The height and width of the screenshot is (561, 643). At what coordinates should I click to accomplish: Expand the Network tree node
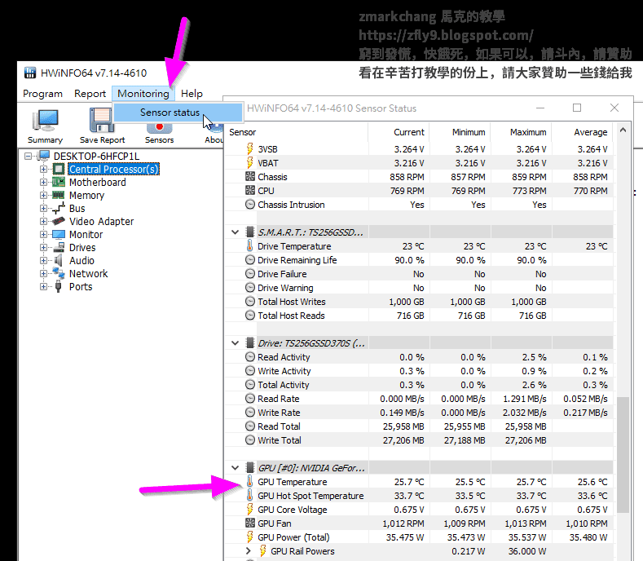pyautogui.click(x=43, y=273)
